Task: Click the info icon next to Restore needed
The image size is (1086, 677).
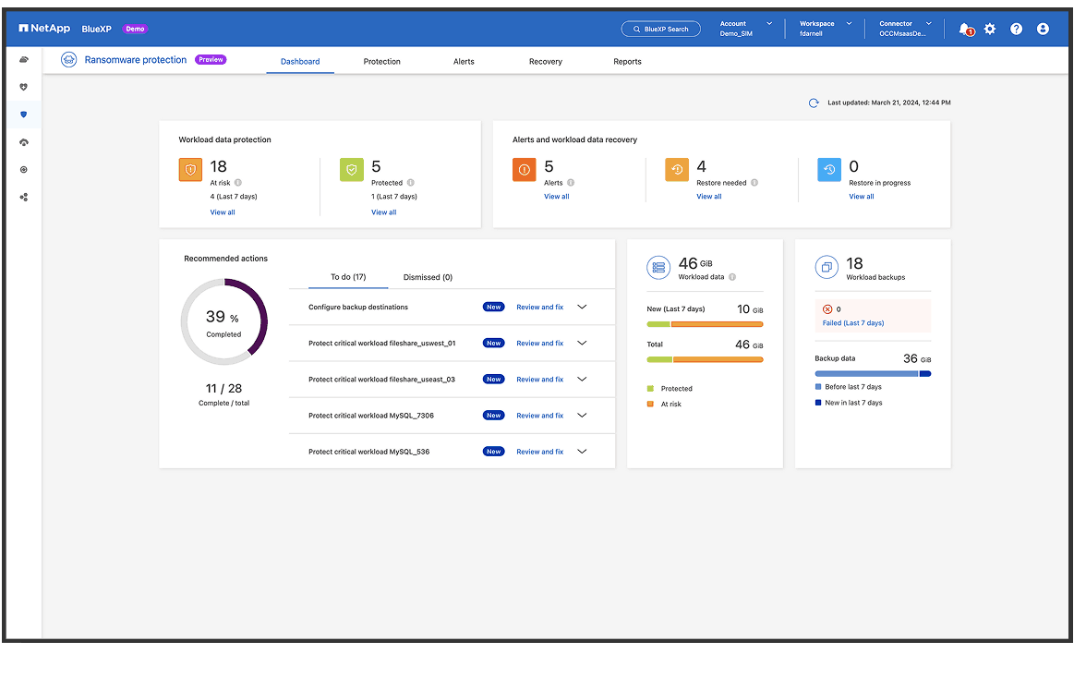Action: pyautogui.click(x=755, y=183)
